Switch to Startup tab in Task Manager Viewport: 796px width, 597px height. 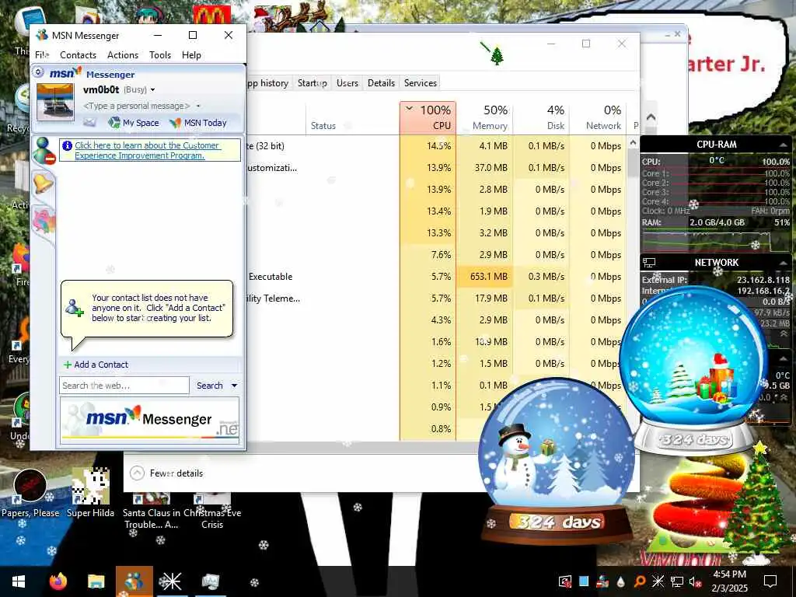point(312,82)
